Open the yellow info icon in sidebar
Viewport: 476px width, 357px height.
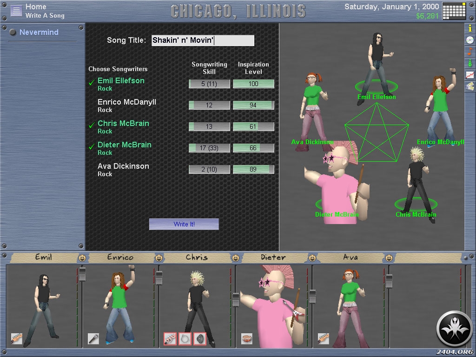tap(470, 28)
